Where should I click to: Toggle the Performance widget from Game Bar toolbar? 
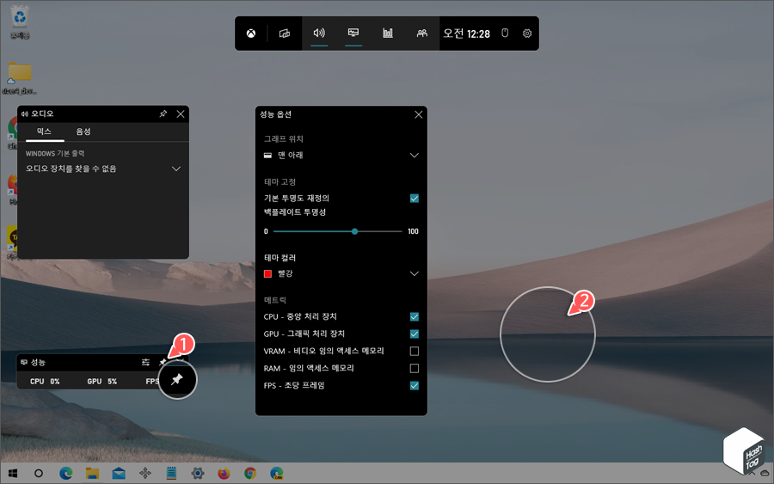pos(353,33)
